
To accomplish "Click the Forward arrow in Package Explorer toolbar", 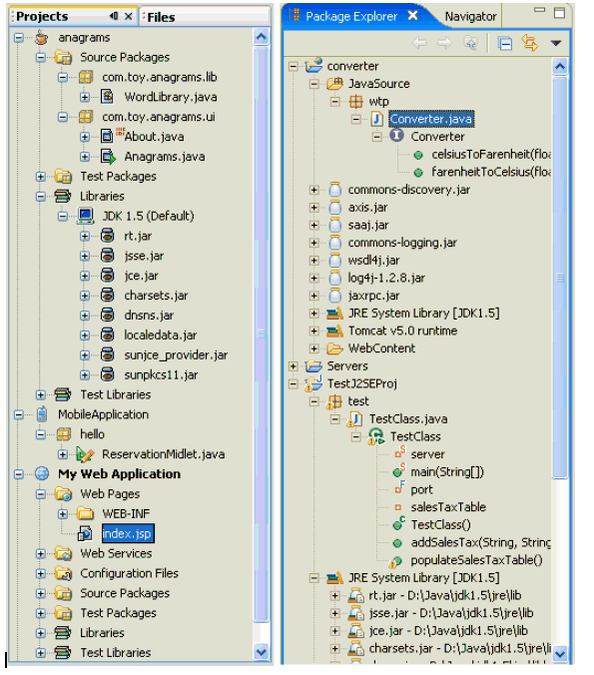I will [x=444, y=43].
